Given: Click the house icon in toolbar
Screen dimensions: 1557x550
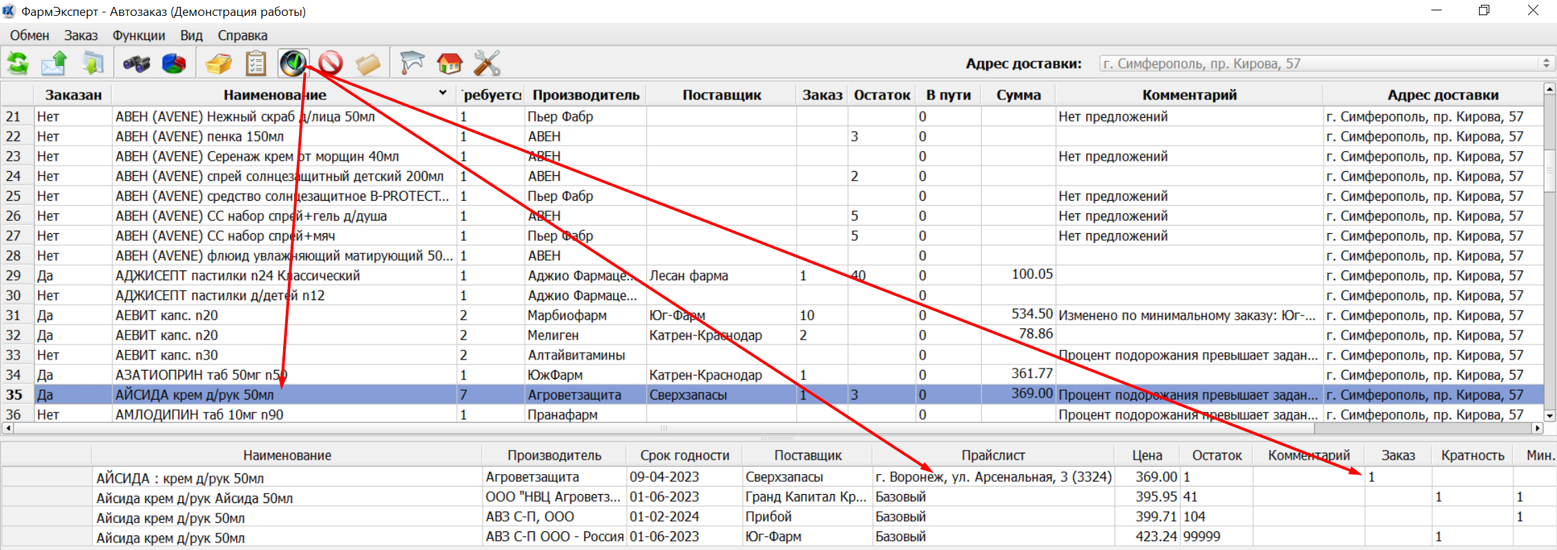Looking at the screenshot, I should pos(449,63).
